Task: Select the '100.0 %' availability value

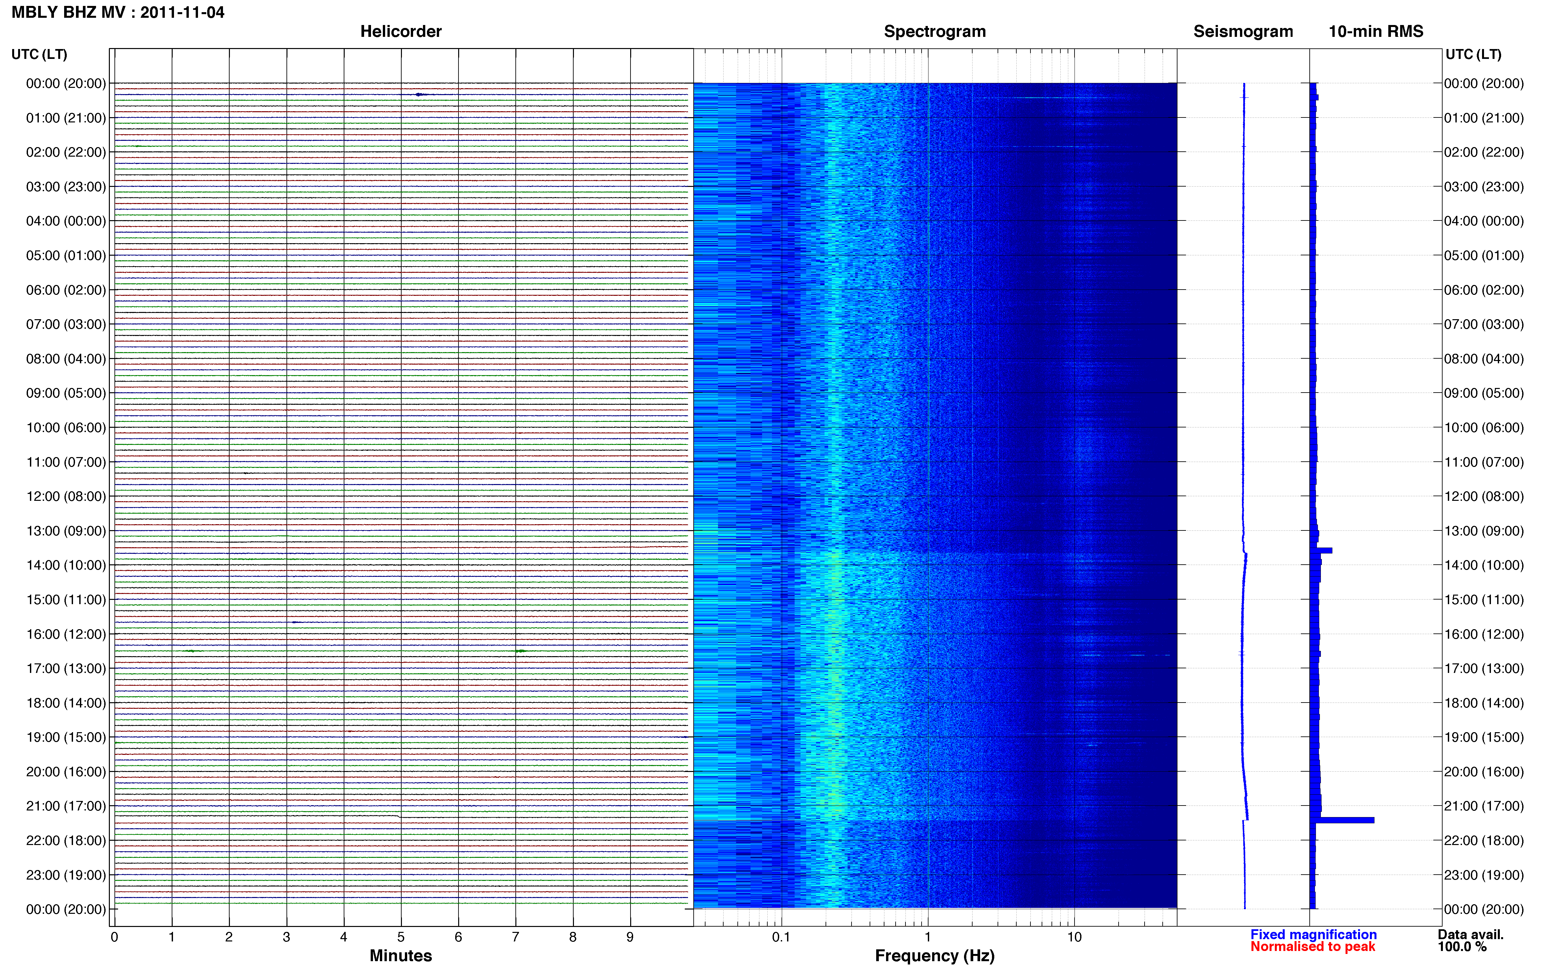Action: [x=1462, y=947]
